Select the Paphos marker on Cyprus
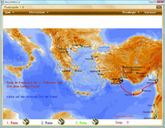The width and height of the screenshot is (165, 128). [134, 94]
